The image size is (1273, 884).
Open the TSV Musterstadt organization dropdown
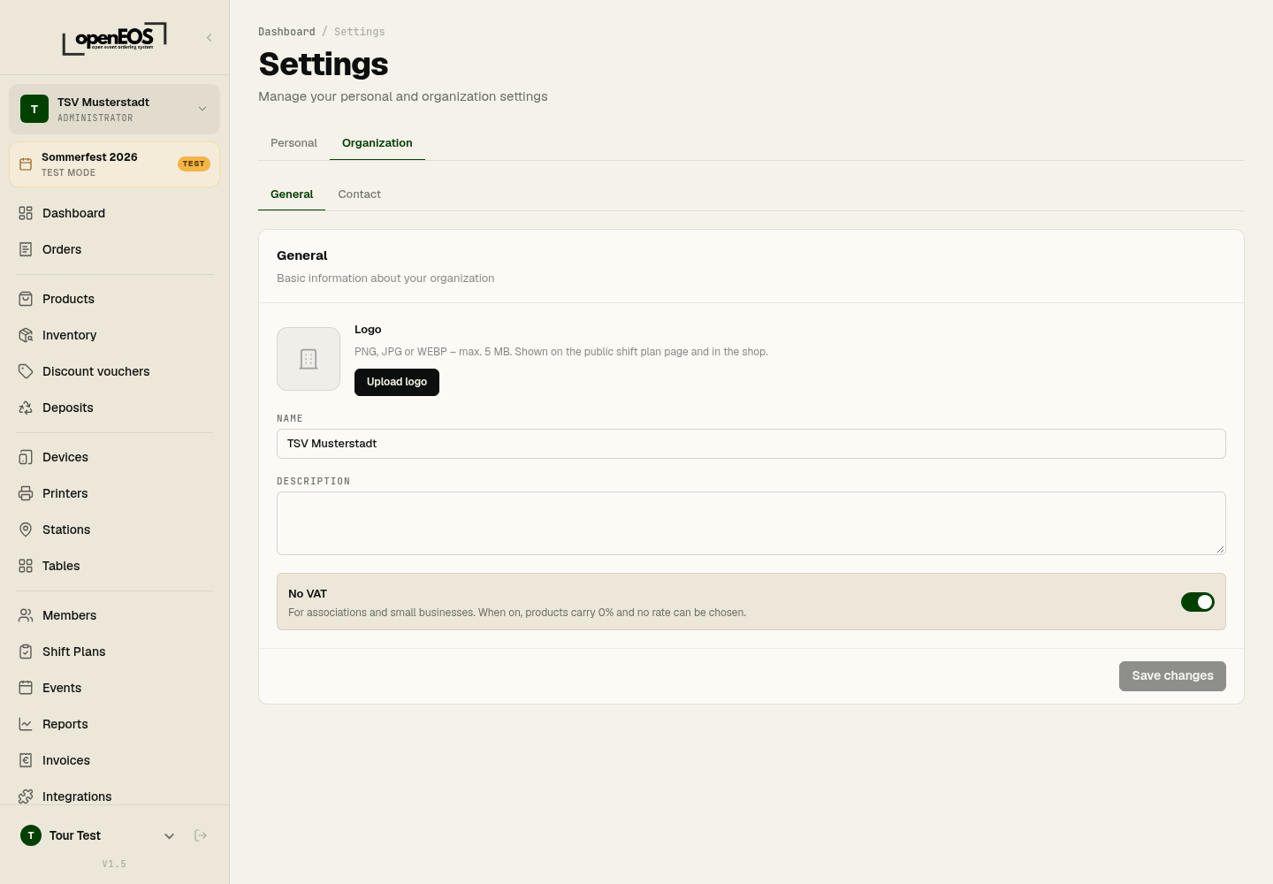(x=114, y=109)
